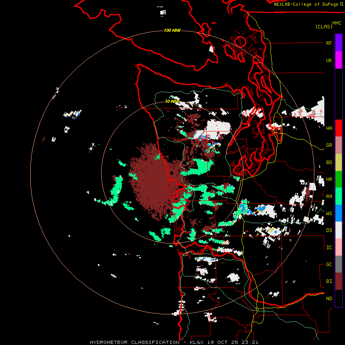Click the "DS" legend label
Screen dimensions: 345x345
pyautogui.click(x=329, y=230)
